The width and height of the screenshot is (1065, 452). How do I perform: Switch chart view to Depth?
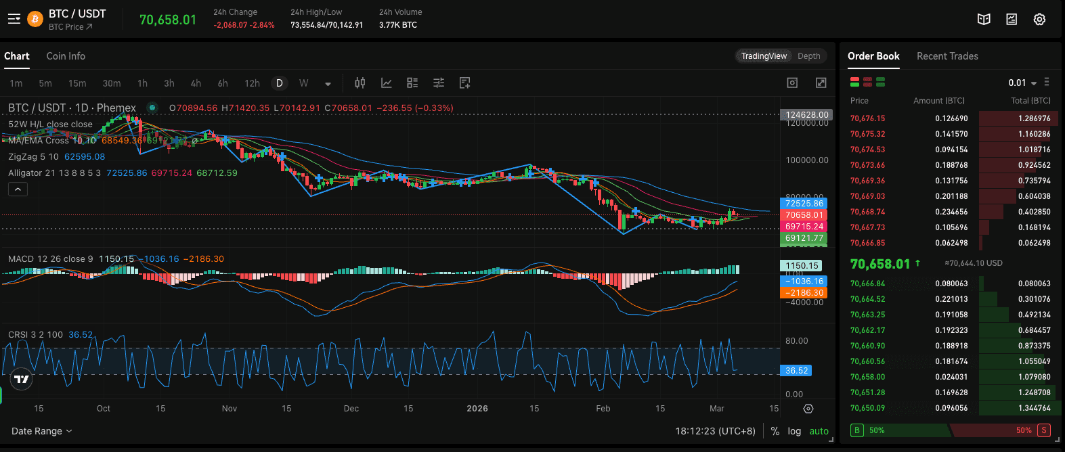808,56
